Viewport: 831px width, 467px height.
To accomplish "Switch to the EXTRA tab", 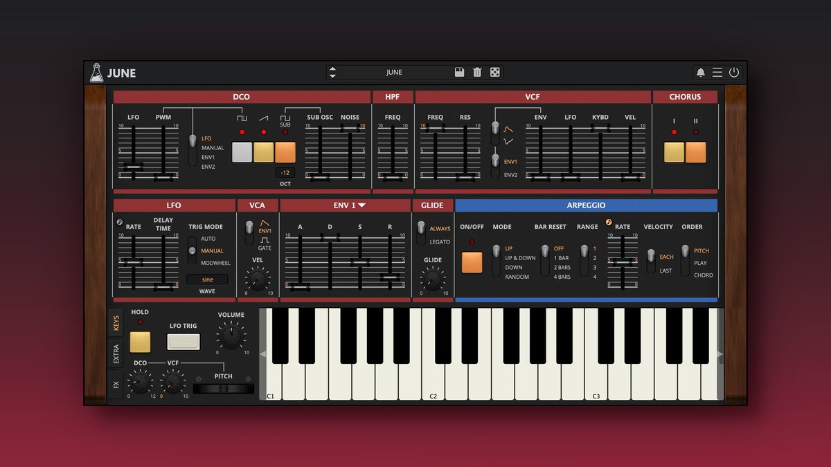I will click(x=116, y=354).
